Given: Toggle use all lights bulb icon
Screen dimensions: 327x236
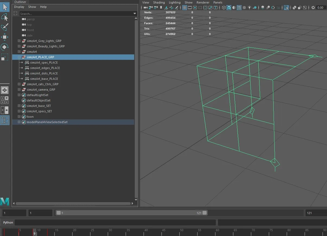Looking at the screenshot, I should pyautogui.click(x=249, y=8).
